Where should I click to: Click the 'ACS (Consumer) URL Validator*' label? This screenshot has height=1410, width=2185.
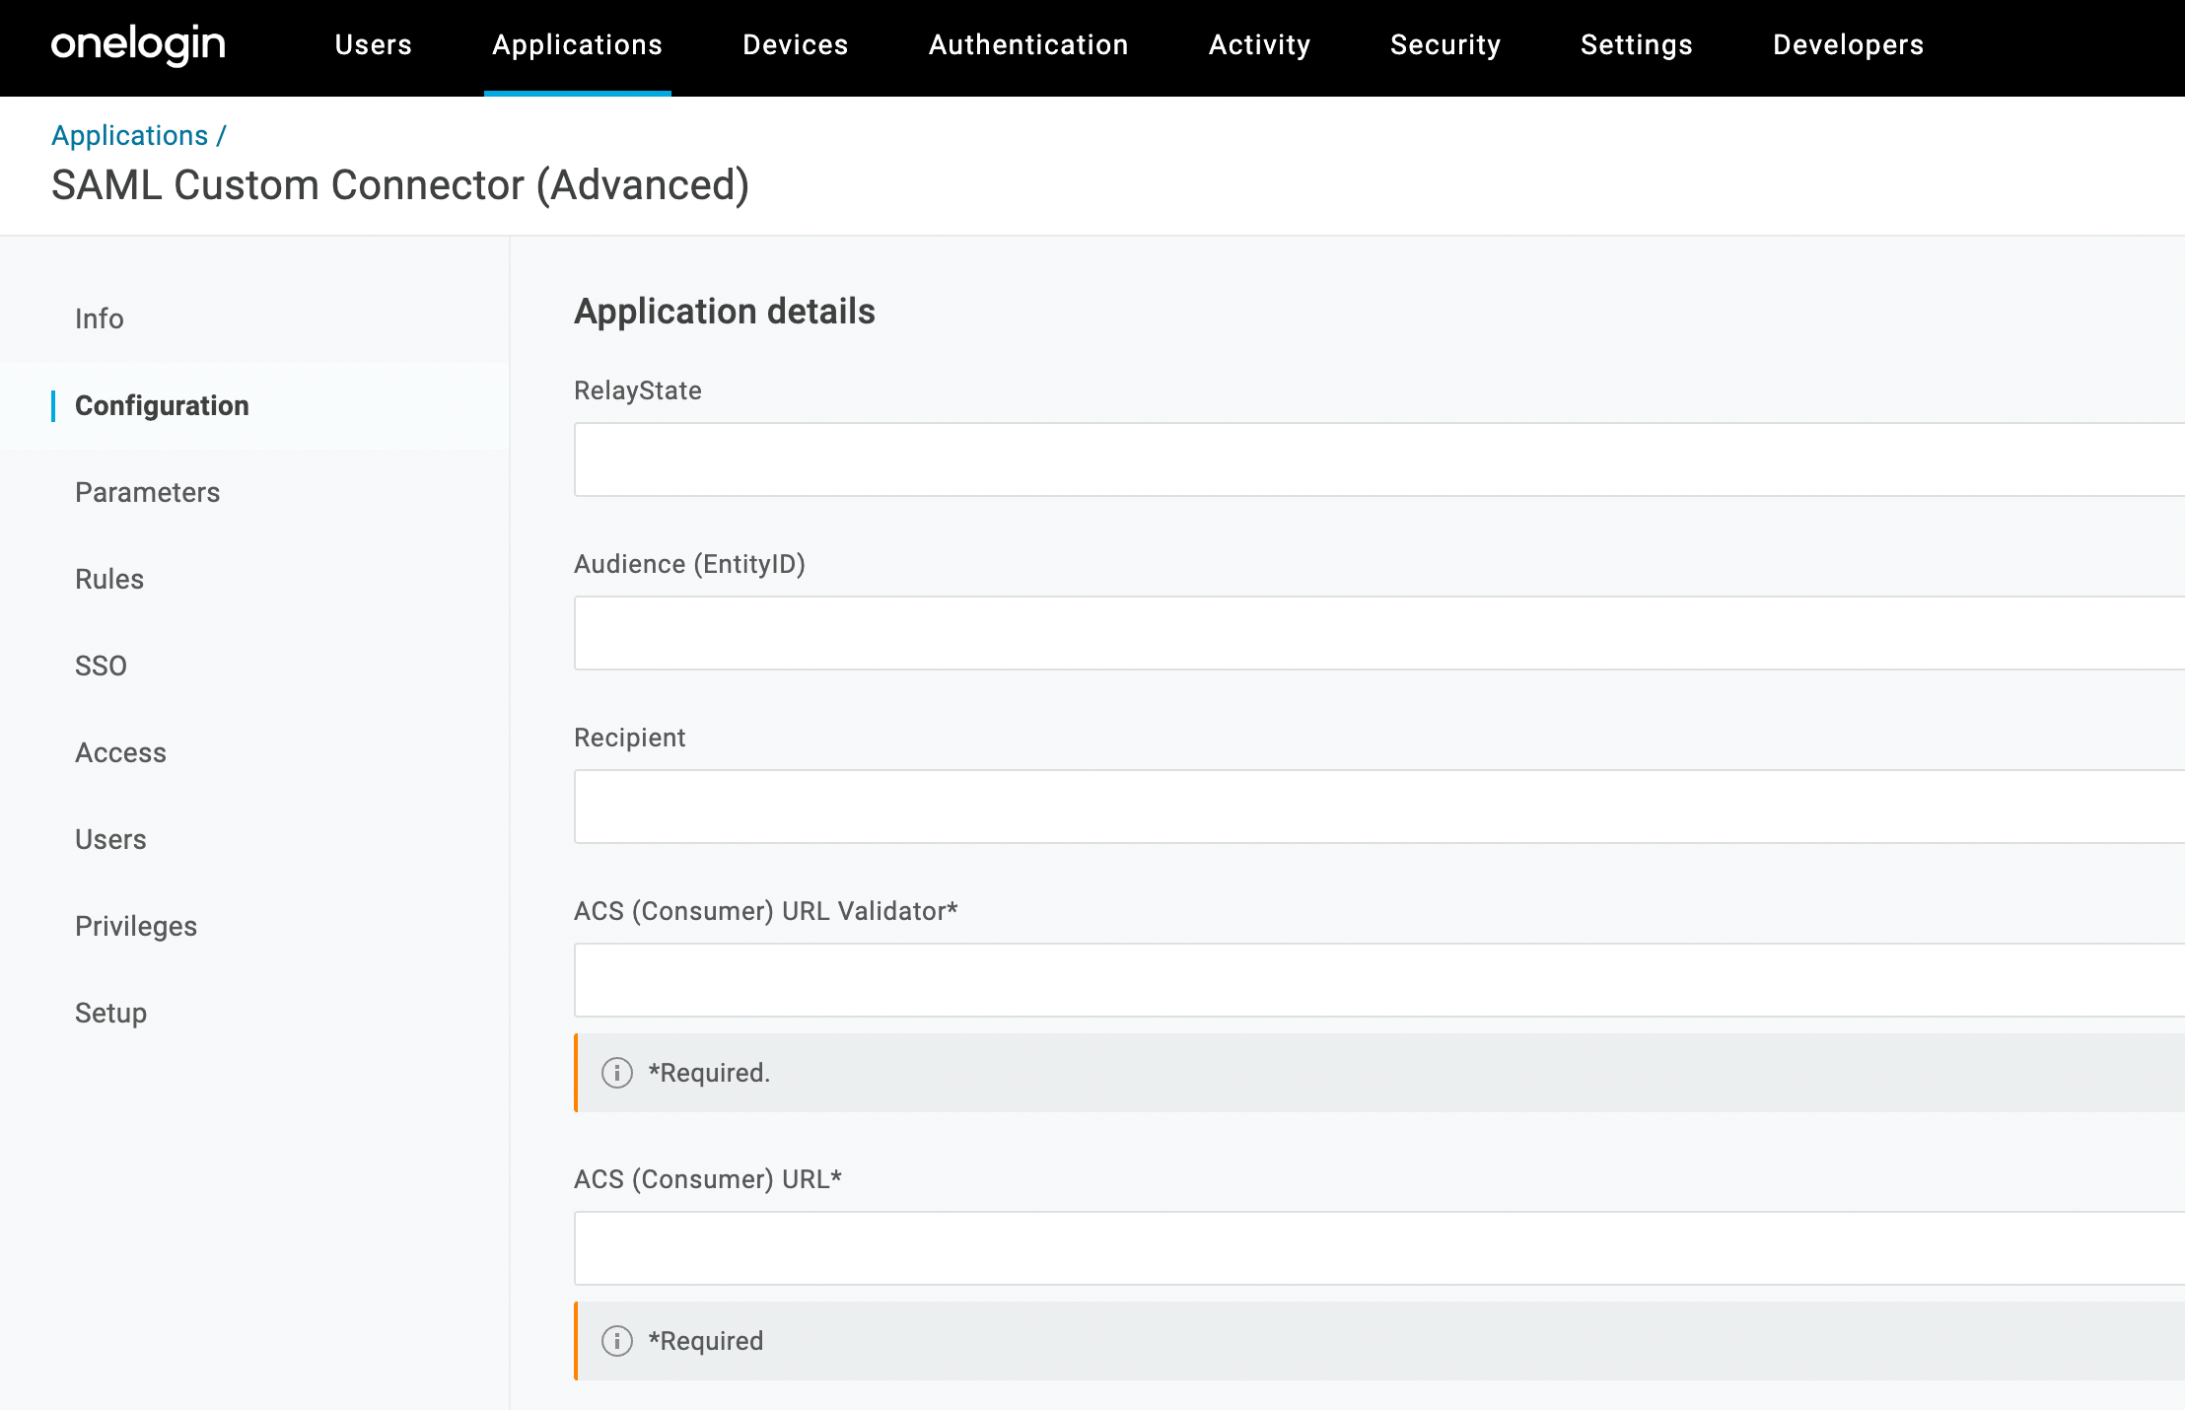(x=766, y=911)
